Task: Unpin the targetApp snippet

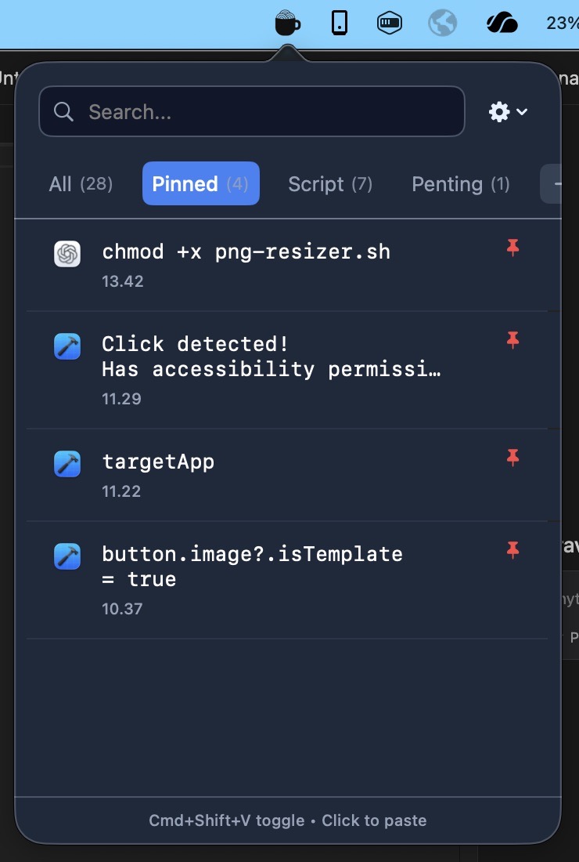Action: (513, 457)
